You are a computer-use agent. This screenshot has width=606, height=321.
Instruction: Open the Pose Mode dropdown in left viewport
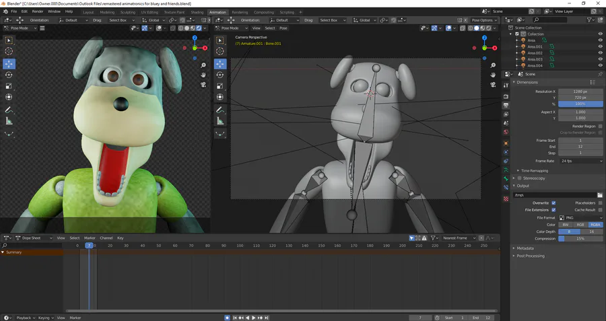(20, 28)
